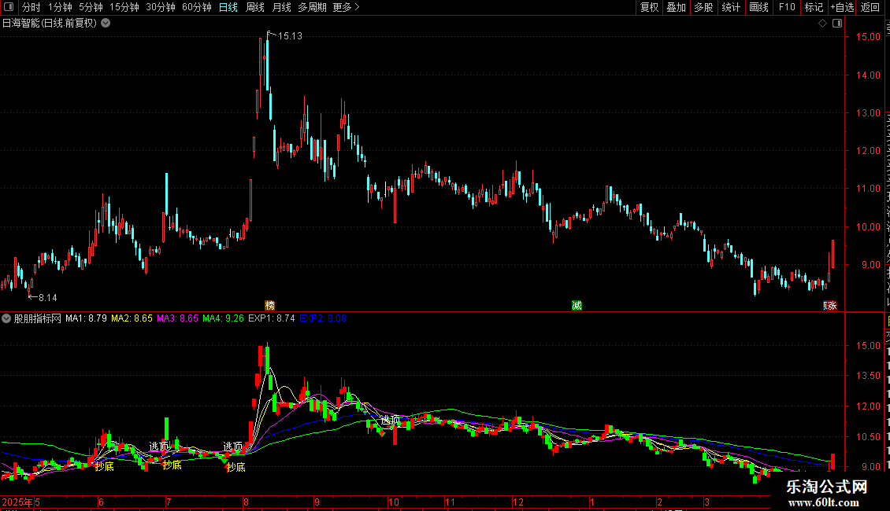Click the 榜 event marker on chart
The image size is (890, 511).
pyautogui.click(x=269, y=305)
